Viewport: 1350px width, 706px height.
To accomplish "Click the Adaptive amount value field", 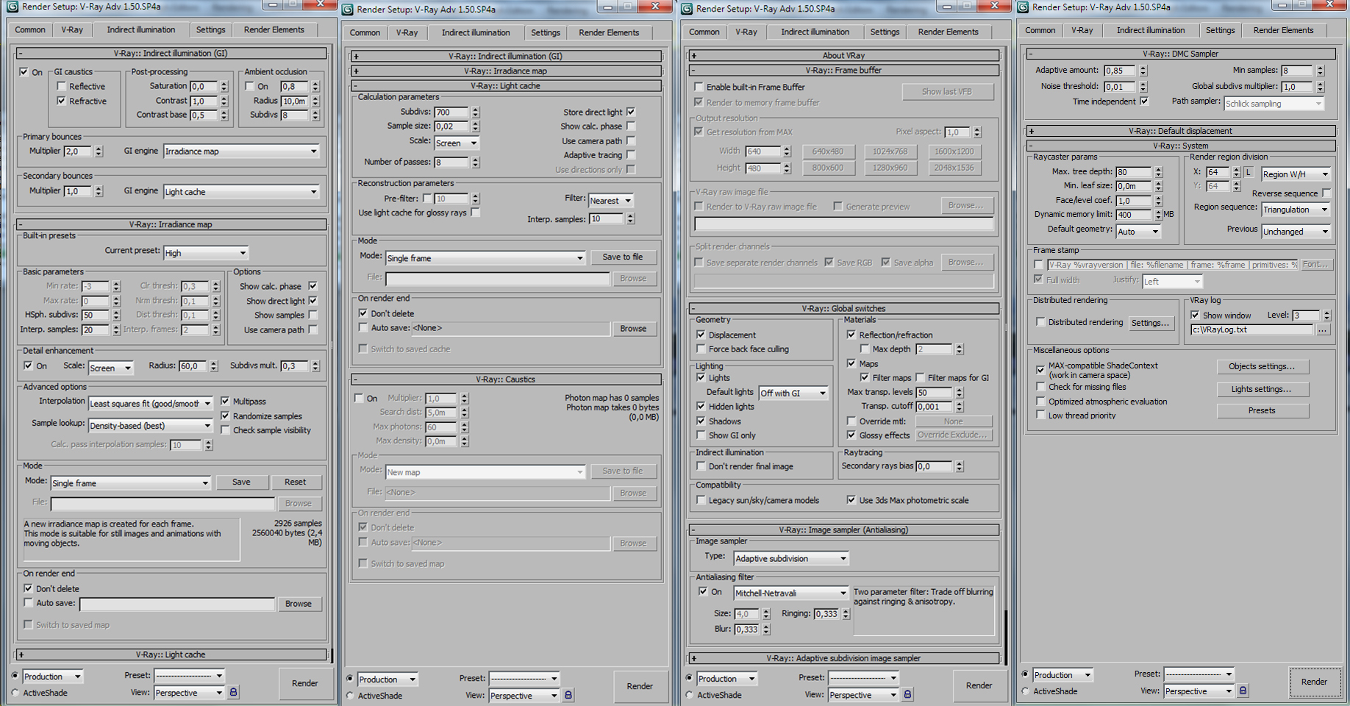I will tap(1120, 71).
